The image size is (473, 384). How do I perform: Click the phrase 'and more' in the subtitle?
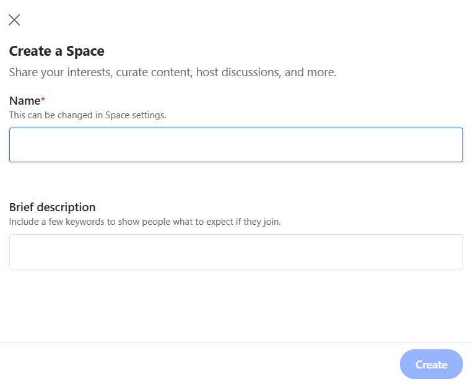tap(310, 72)
